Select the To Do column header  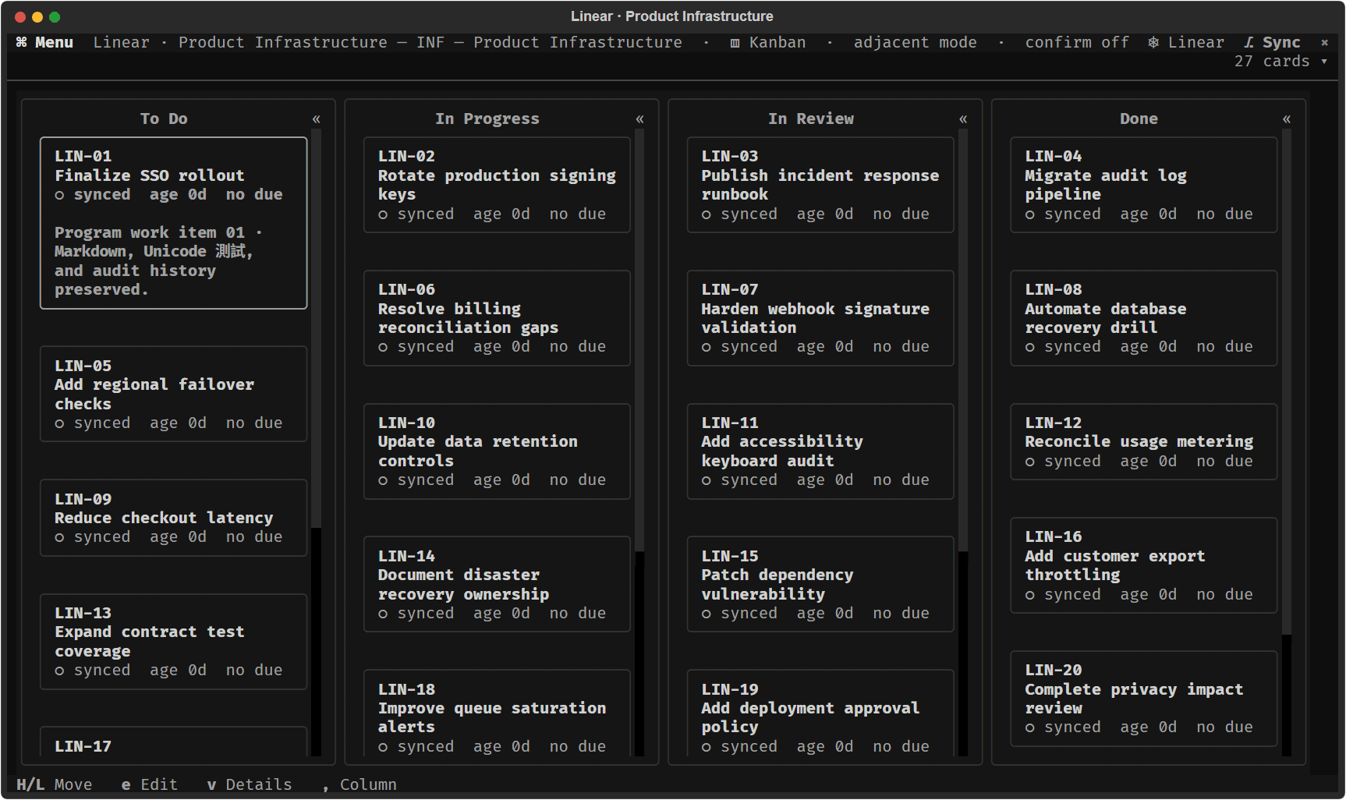pos(164,119)
